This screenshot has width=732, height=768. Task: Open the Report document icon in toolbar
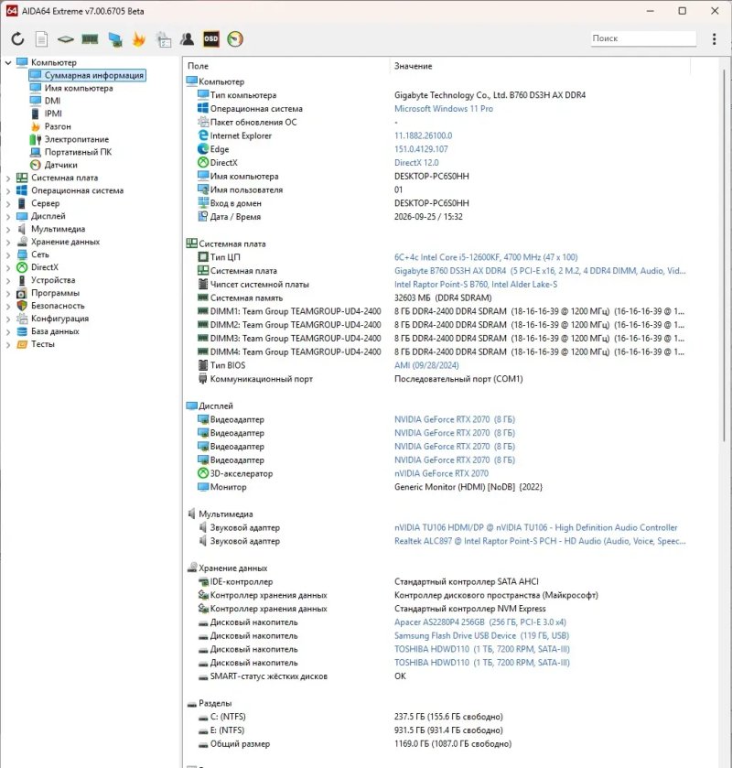click(x=41, y=39)
